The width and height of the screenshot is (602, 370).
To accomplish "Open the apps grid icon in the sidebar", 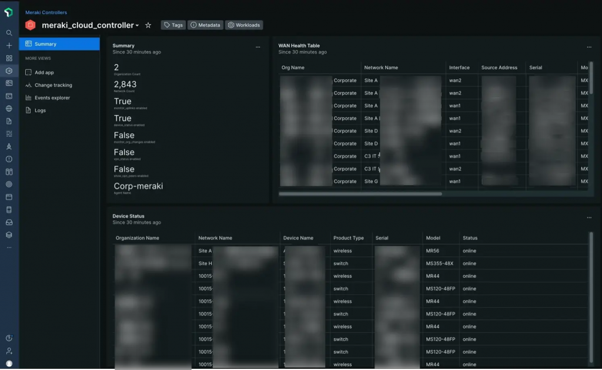I will click(9, 58).
